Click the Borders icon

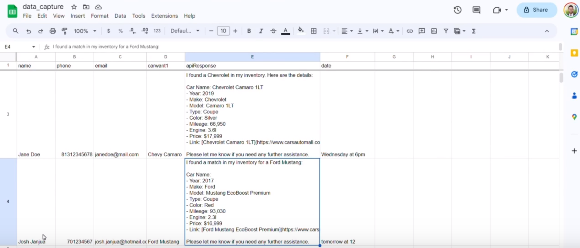(313, 31)
